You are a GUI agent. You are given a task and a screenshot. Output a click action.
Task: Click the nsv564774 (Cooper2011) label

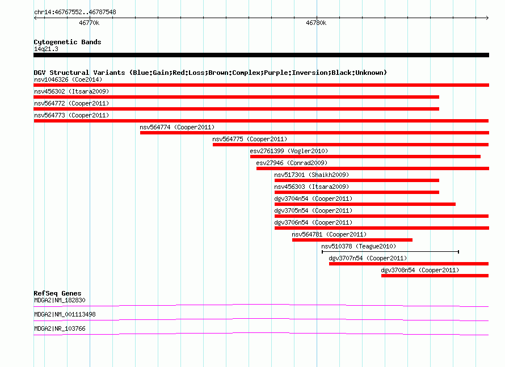click(177, 127)
